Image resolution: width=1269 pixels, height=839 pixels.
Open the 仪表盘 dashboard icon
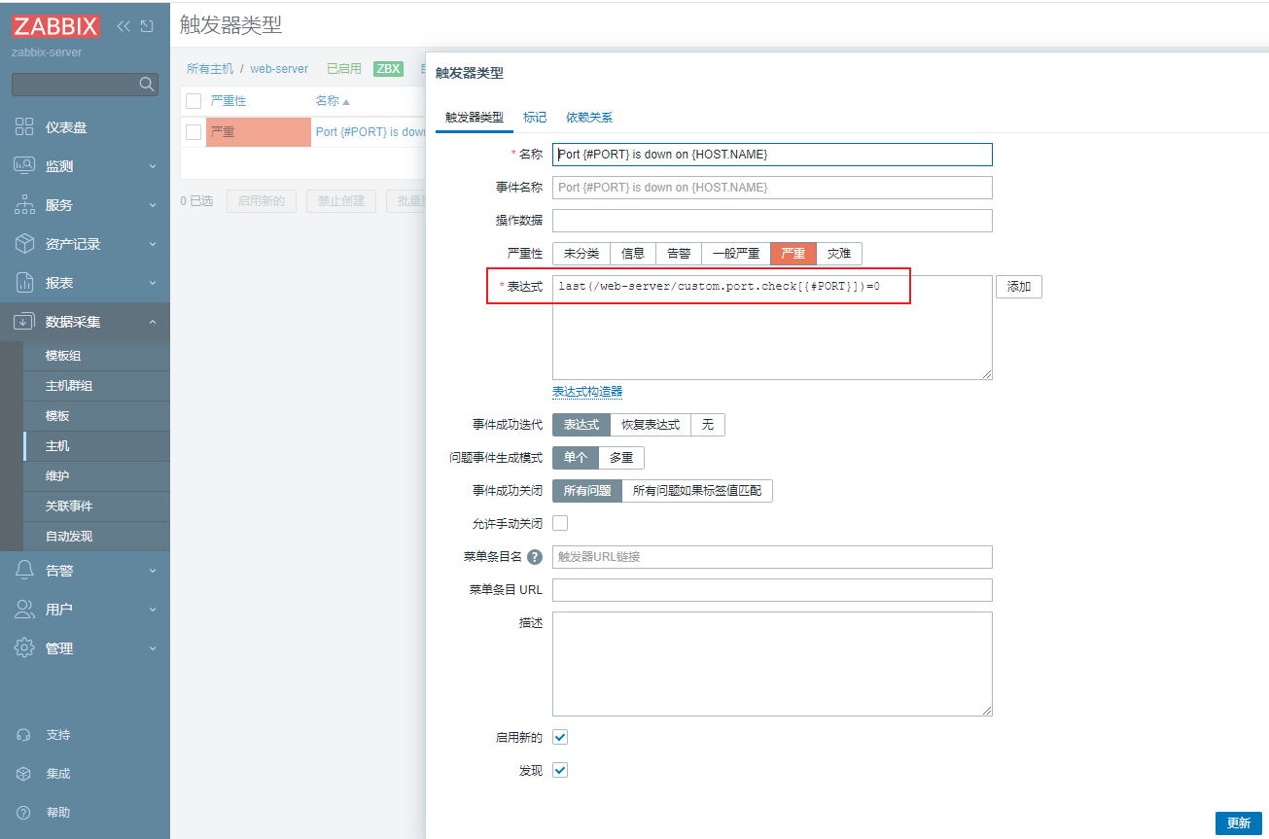coord(24,127)
